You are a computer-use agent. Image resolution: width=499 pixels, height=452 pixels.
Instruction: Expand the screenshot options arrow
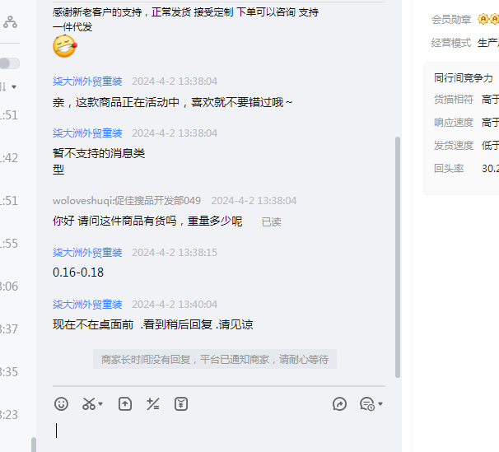tap(100, 404)
